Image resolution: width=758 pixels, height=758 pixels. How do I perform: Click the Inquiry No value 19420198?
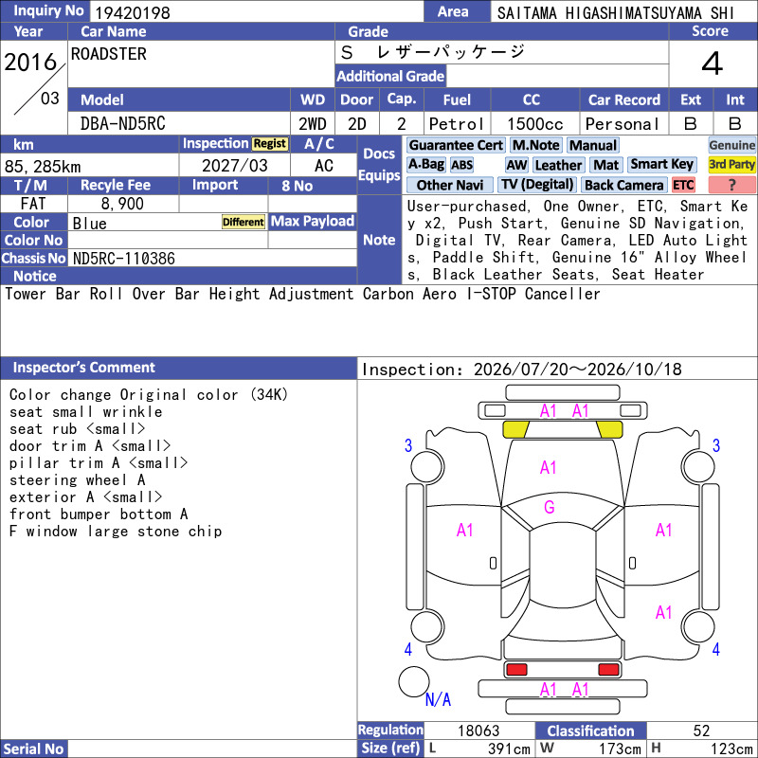click(x=133, y=12)
